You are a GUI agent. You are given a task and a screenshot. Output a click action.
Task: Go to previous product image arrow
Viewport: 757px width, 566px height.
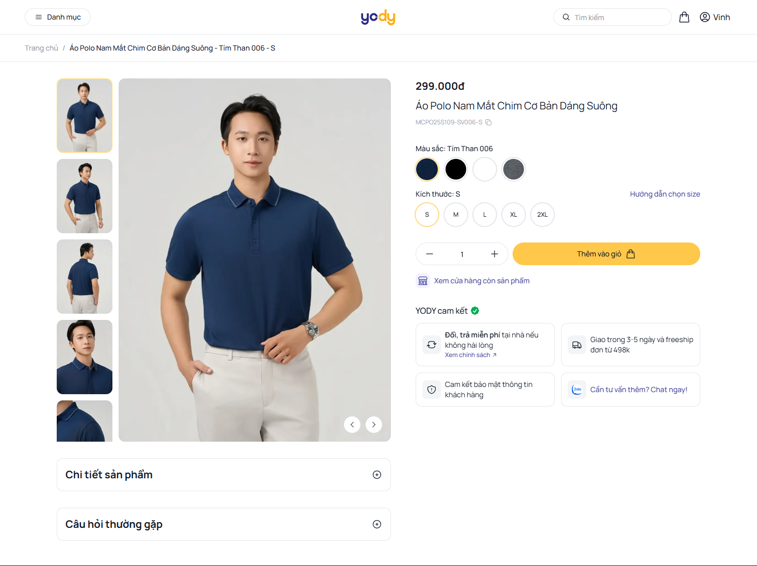point(352,425)
